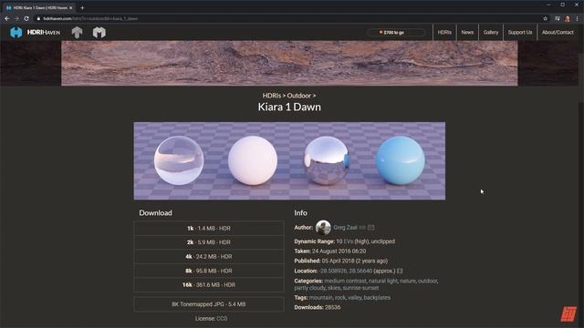Close the HDRI Kiara 1 Dawn tab
The image size is (584, 328).
tap(71, 8)
